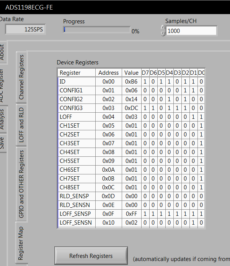Open the Channel Registers tab
This screenshot has height=266, width=230.
tap(21, 77)
